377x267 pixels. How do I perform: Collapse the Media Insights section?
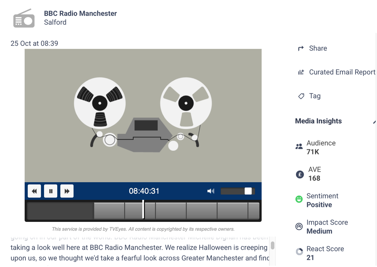pos(374,122)
